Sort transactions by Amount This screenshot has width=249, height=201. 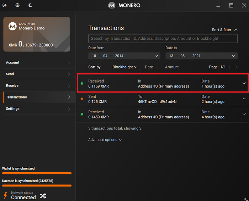172,67
